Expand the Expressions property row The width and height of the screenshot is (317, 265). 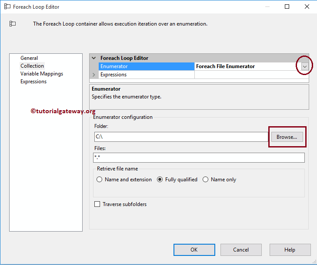[x=93, y=75]
